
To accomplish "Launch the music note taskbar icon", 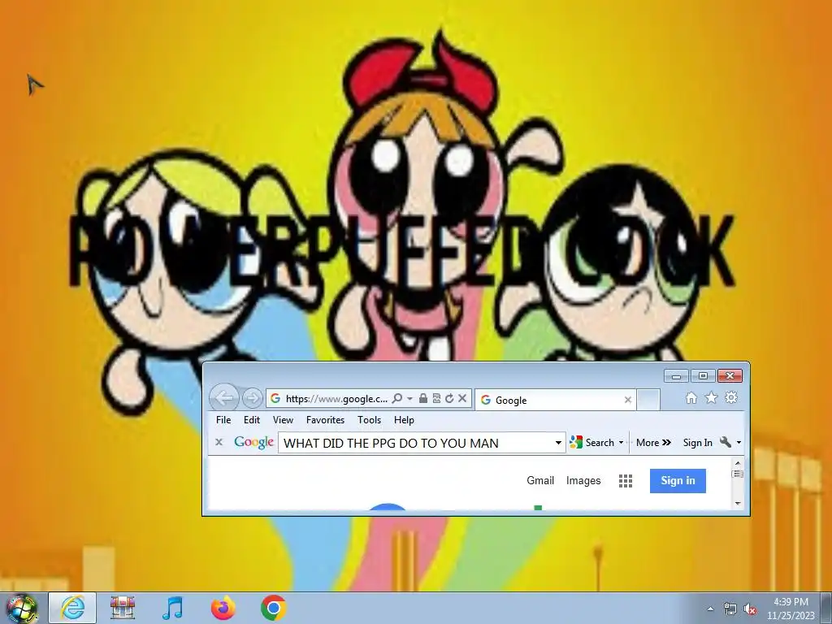I will click(172, 608).
